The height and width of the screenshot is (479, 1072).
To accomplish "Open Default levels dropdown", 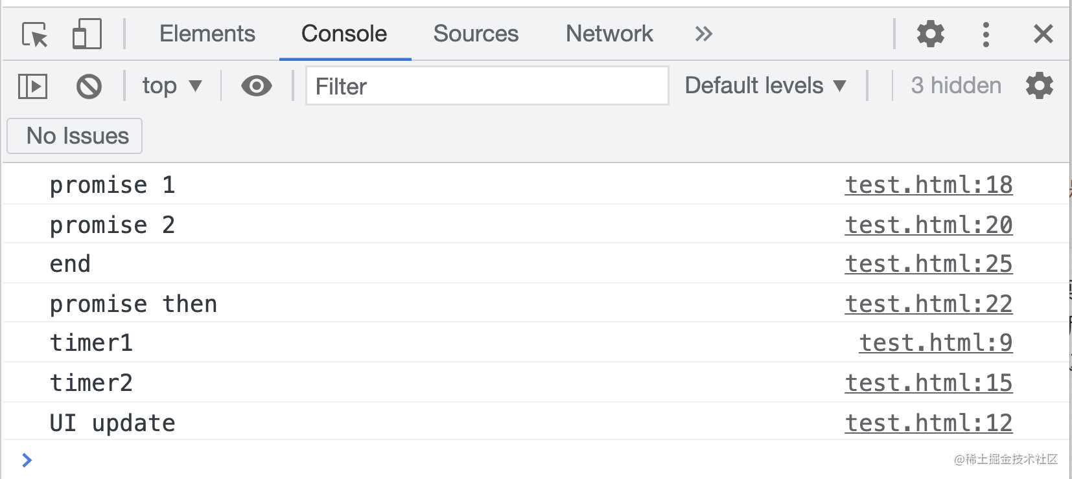I will [x=765, y=85].
